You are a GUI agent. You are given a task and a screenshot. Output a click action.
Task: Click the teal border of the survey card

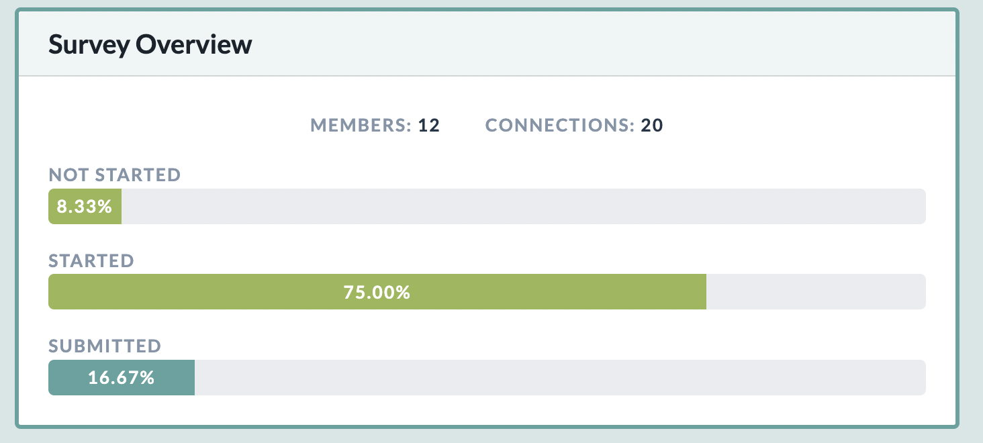956,222
